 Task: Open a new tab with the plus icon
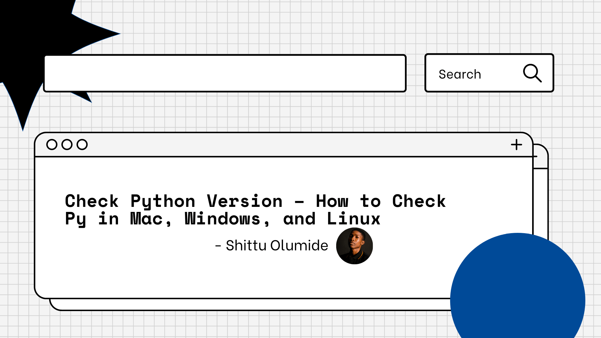tap(516, 145)
